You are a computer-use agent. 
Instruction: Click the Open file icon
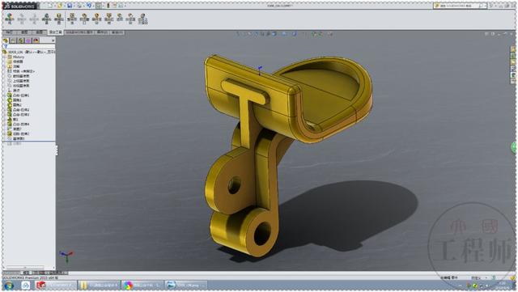tap(60, 6)
